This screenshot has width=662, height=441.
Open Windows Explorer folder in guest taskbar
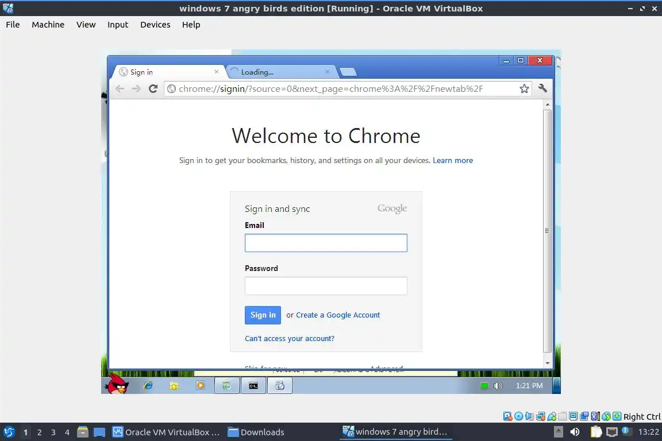point(174,385)
